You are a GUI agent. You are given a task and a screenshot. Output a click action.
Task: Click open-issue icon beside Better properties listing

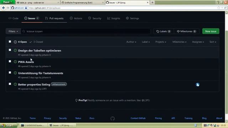click(15, 84)
